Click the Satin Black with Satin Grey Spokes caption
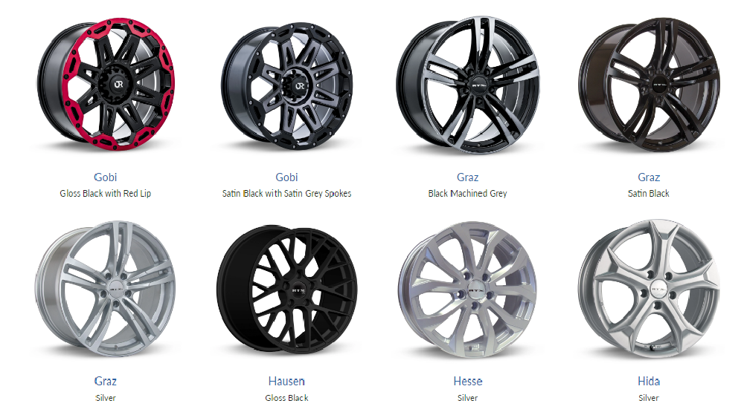This screenshot has height=415, width=744. tap(286, 194)
